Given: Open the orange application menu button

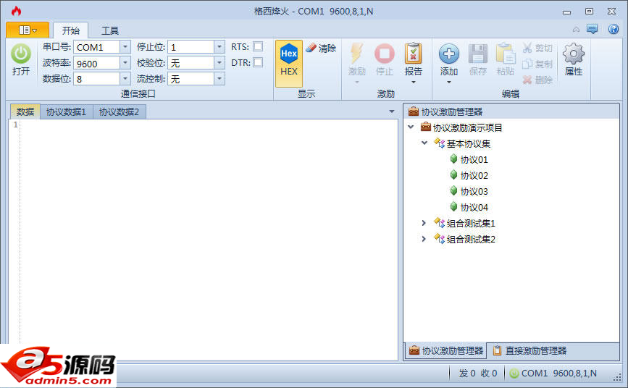Looking at the screenshot, I should 28,30.
